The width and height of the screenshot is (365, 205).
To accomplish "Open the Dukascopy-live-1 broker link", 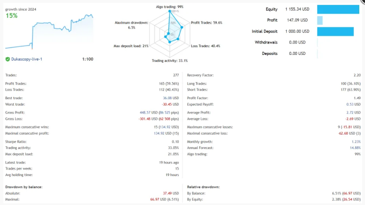I will click(27, 59).
